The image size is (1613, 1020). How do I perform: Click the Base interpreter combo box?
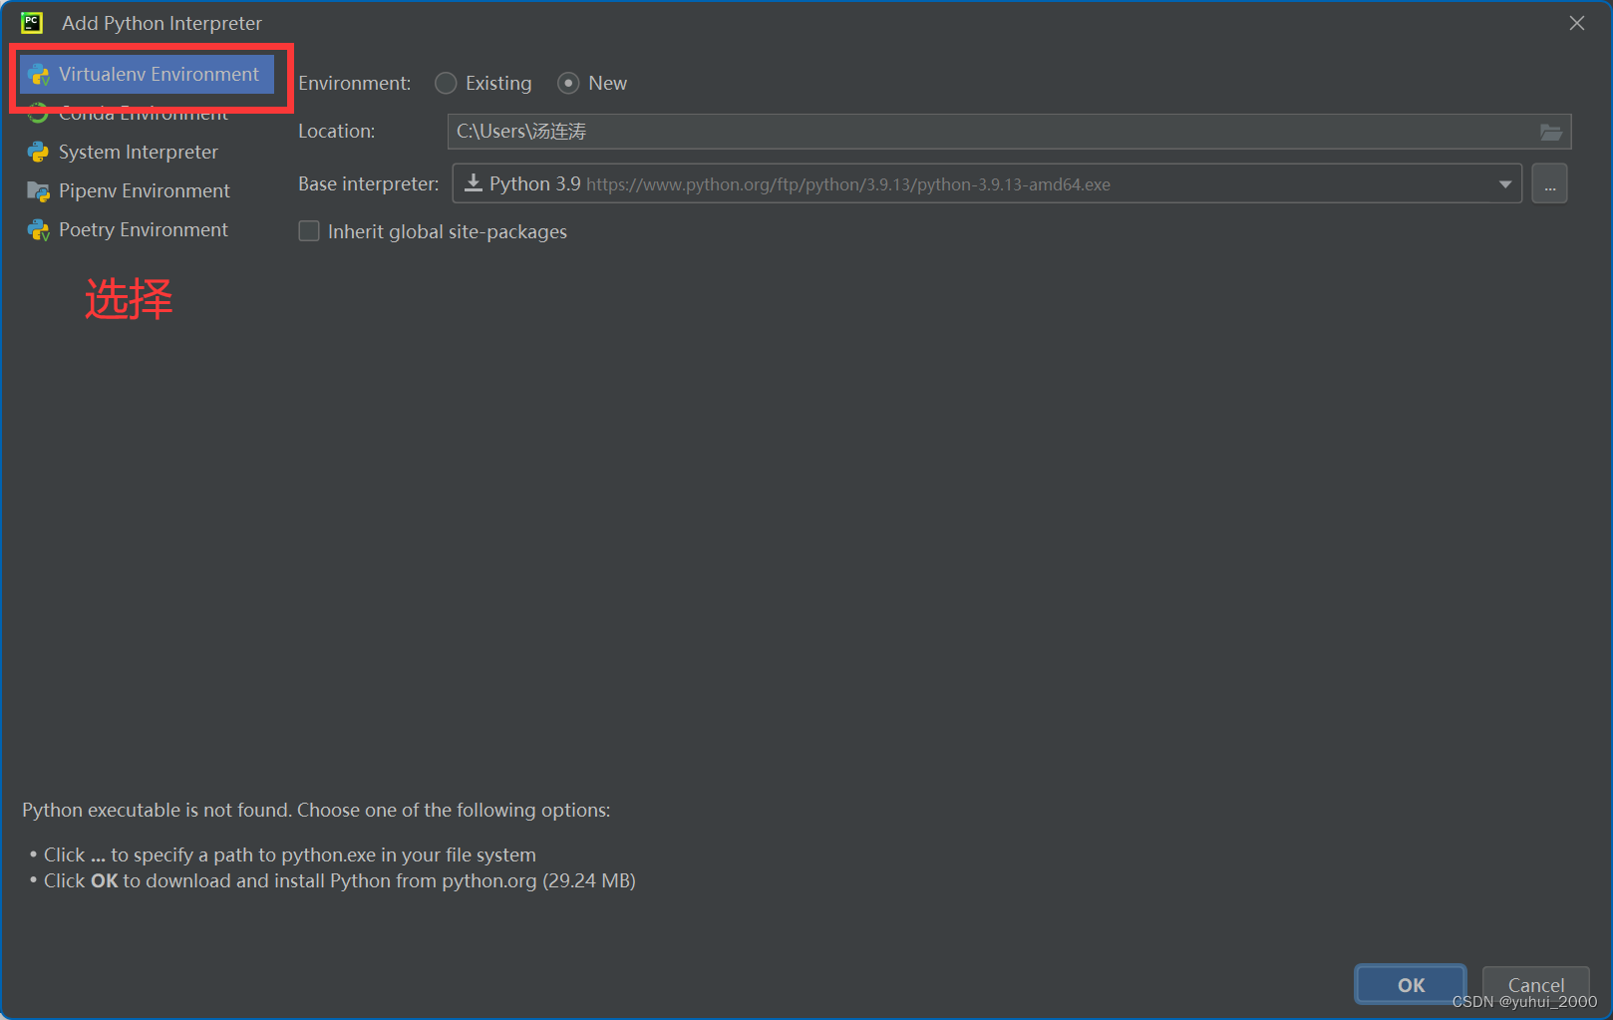tap(987, 183)
